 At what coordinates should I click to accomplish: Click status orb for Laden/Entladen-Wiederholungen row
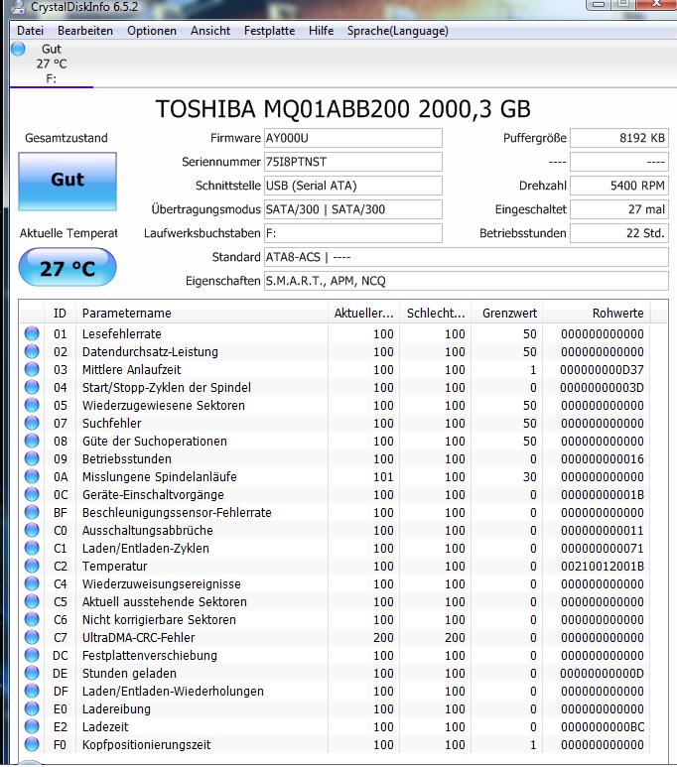pos(32,691)
